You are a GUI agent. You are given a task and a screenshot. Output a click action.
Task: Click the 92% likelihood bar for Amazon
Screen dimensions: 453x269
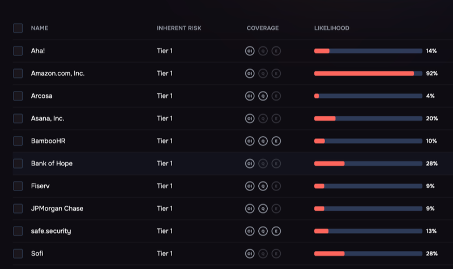(x=368, y=73)
